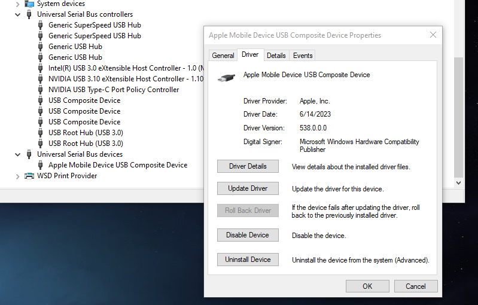Click the Update Driver button
478x305 pixels.
tap(248, 188)
